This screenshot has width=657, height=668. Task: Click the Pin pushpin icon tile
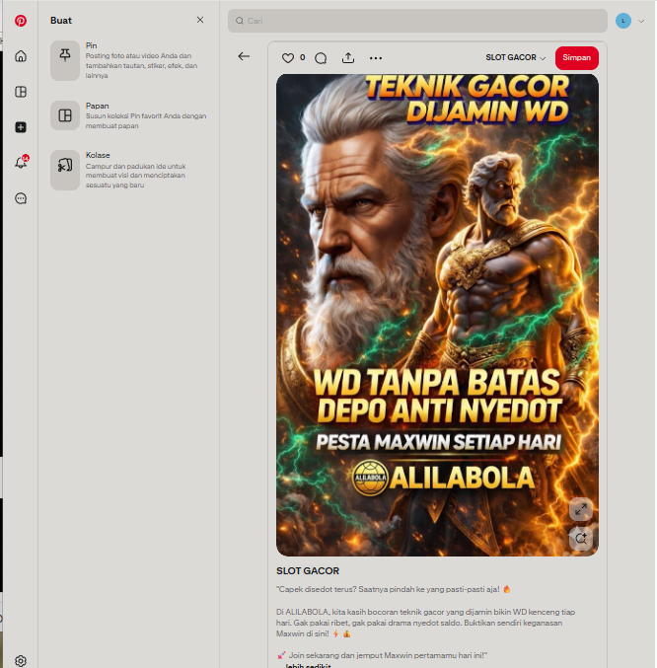(x=65, y=60)
